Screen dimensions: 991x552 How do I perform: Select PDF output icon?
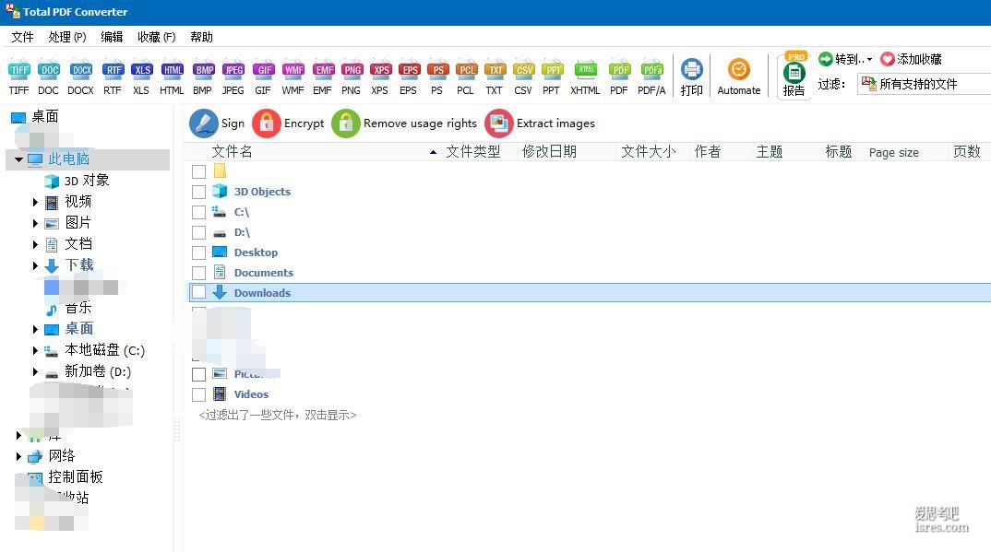coord(619,77)
